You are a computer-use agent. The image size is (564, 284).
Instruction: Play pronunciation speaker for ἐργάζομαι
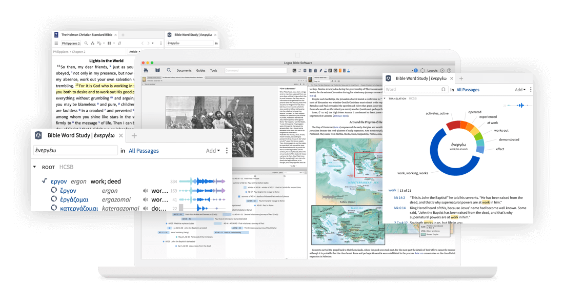point(145,199)
